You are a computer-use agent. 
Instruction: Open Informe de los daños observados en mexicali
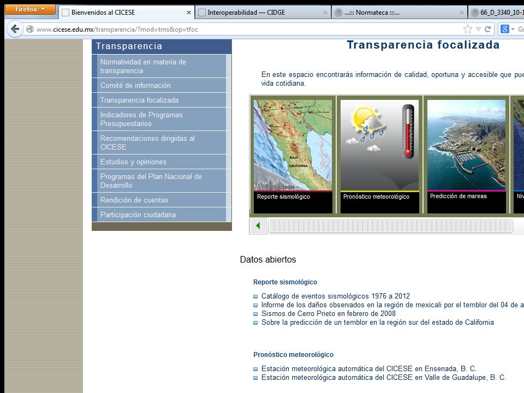tap(392, 305)
